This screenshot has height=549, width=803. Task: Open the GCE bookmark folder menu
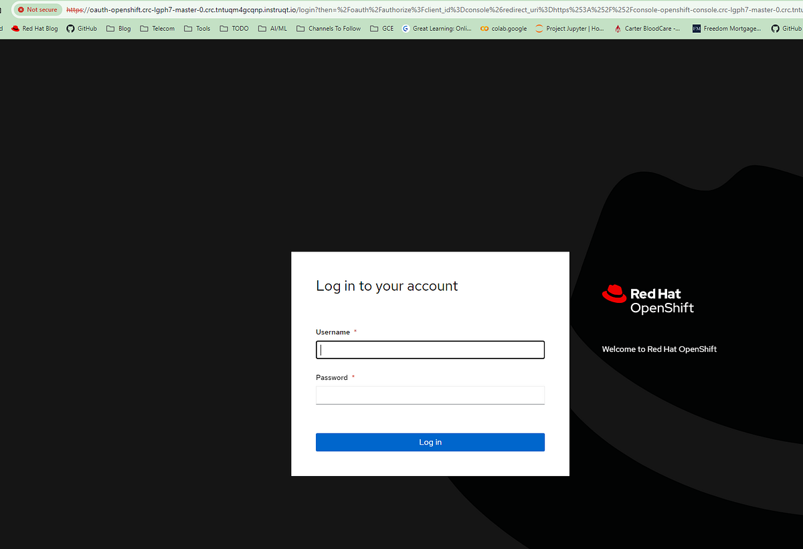[380, 28]
